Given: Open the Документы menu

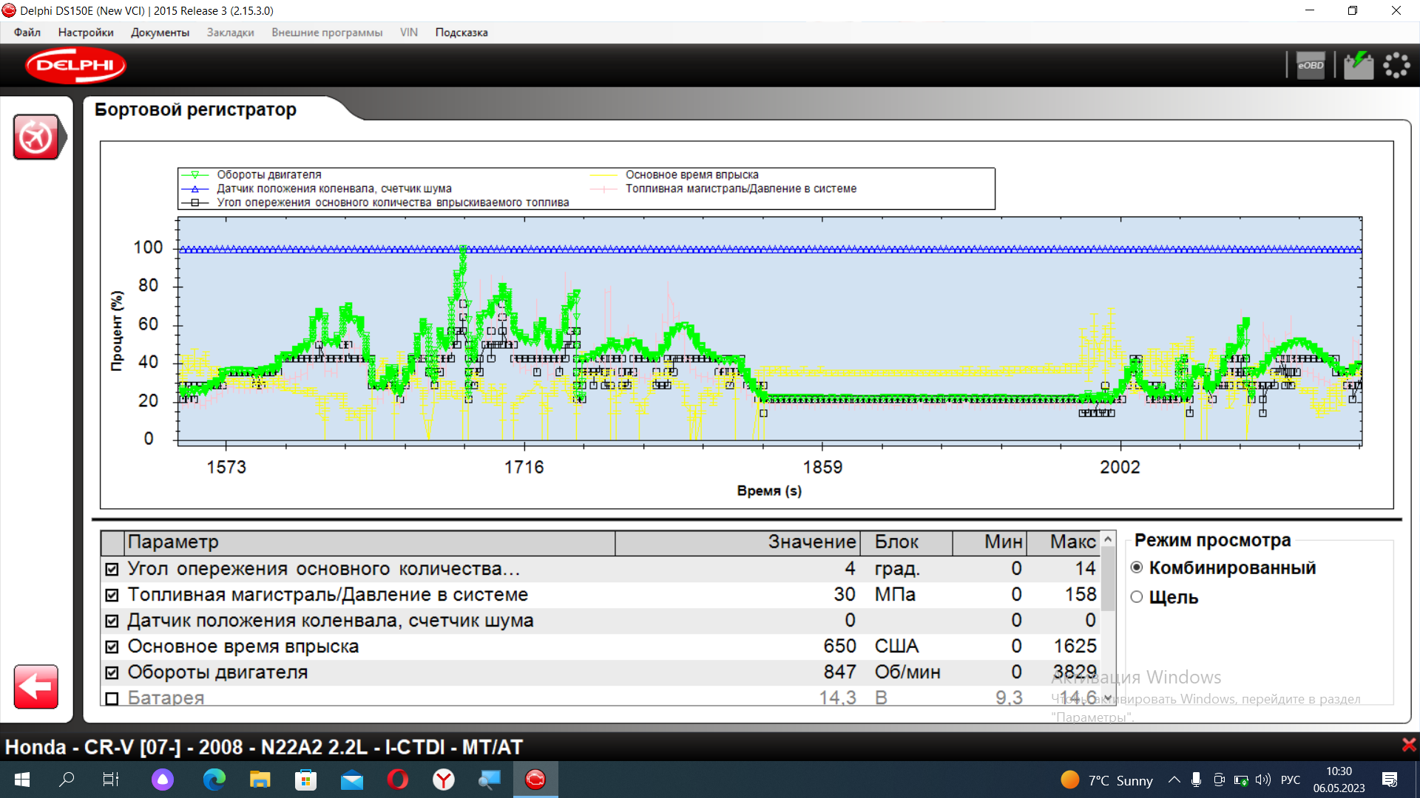Looking at the screenshot, I should pos(160,33).
